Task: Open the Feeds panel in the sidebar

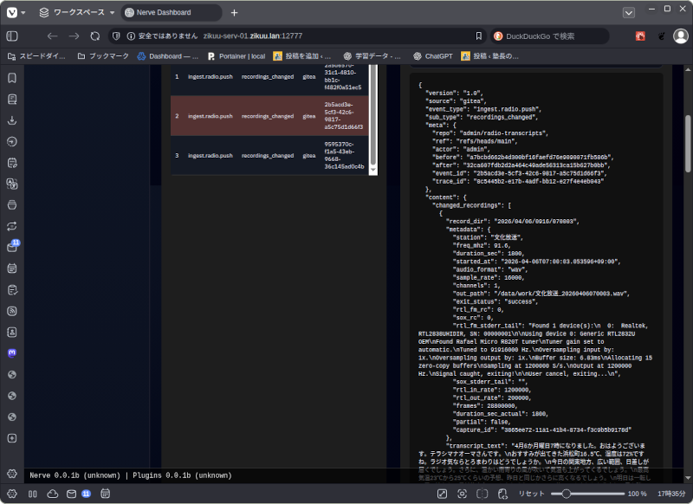Action: (12, 311)
